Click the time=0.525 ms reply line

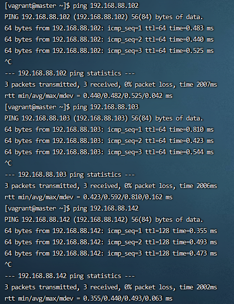[109, 51]
